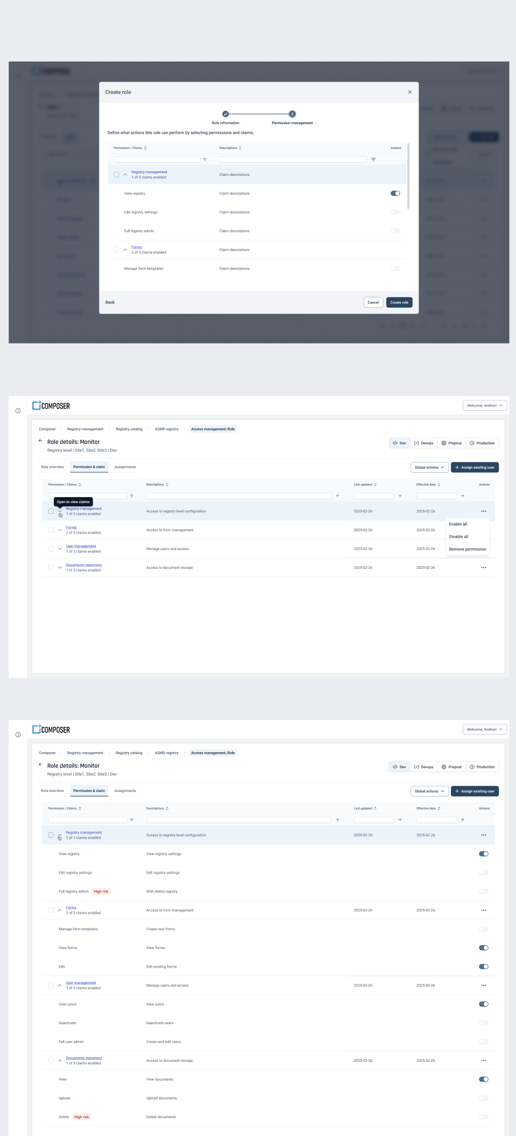Open Global actions dropdown in the collapsed permissions view
Screen dimensions: 516x1136
tap(430, 467)
